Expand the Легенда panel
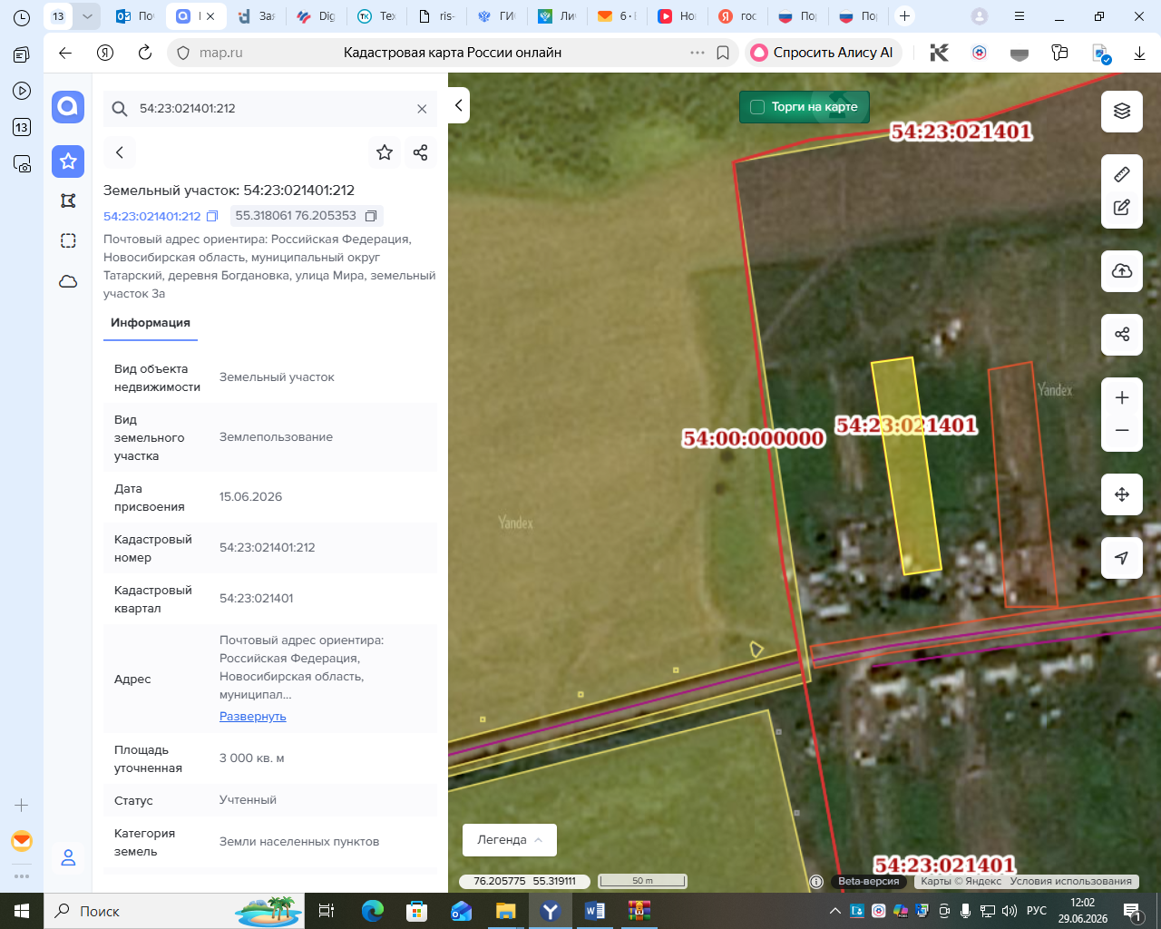The image size is (1161, 929). point(510,840)
